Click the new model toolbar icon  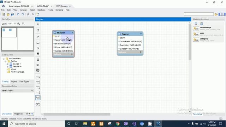(x=4, y=14)
